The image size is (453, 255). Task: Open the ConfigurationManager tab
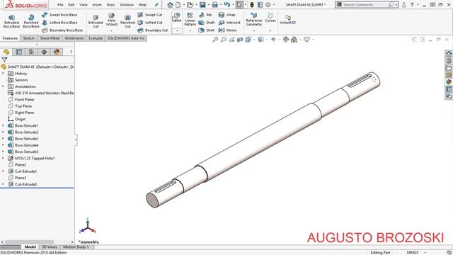(31, 52)
